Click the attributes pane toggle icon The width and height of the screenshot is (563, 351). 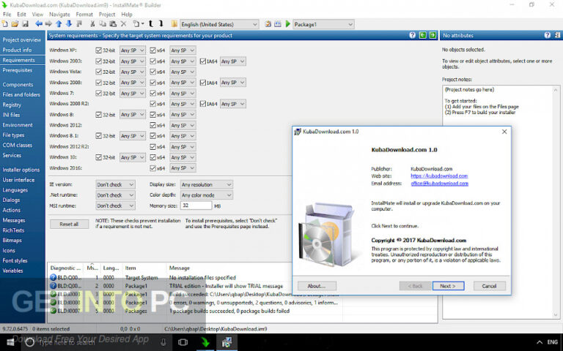(x=557, y=35)
